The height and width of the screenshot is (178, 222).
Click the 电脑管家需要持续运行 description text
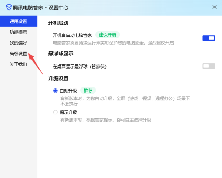point(113,43)
